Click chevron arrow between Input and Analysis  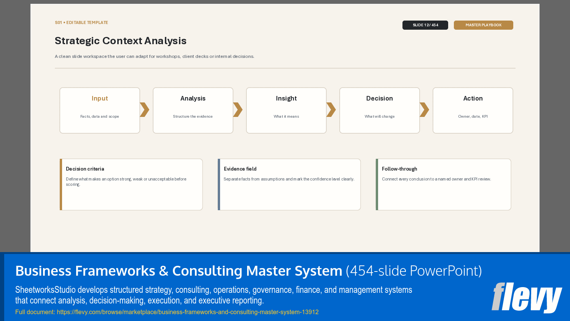[x=145, y=110]
